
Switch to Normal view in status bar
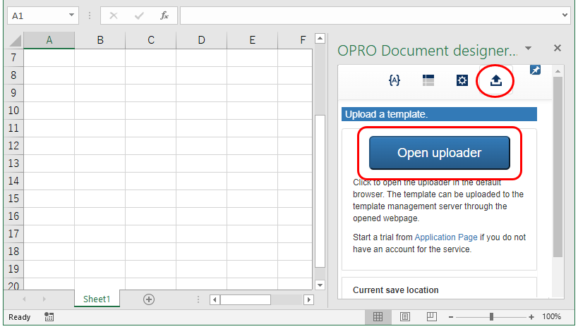[x=378, y=317]
